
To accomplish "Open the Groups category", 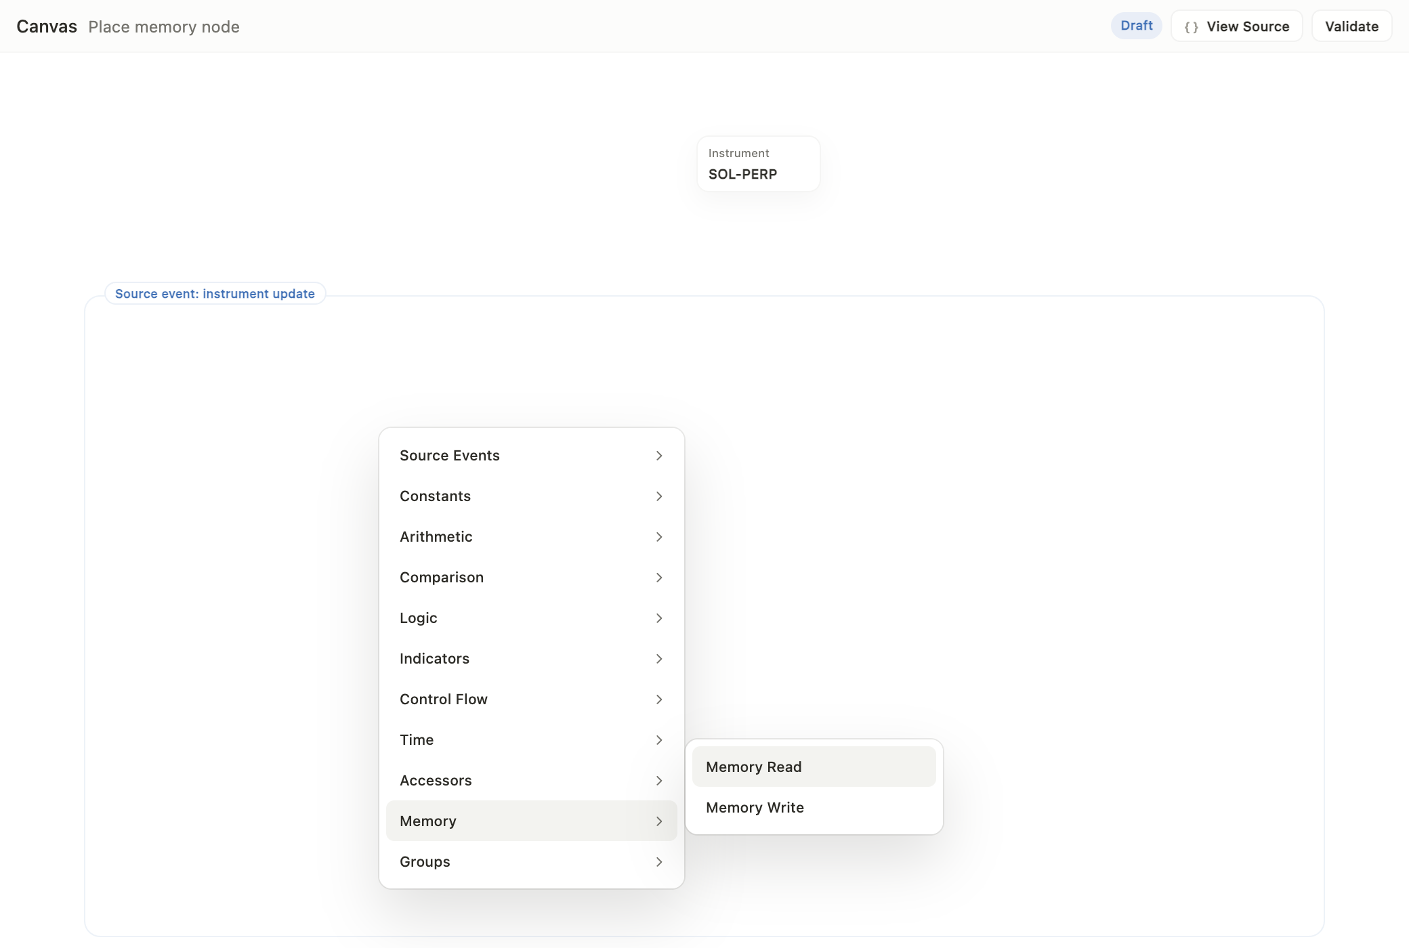I will pyautogui.click(x=531, y=861).
